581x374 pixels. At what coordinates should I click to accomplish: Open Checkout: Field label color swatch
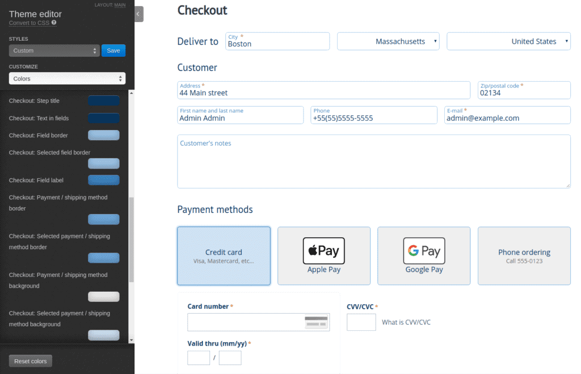pyautogui.click(x=104, y=180)
